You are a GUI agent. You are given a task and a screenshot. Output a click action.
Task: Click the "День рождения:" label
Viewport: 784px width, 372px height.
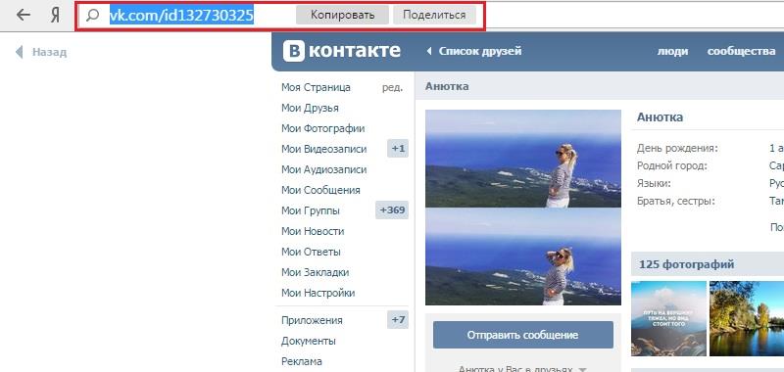tap(677, 148)
